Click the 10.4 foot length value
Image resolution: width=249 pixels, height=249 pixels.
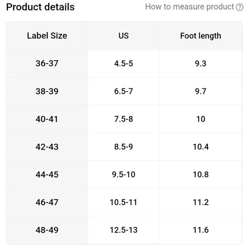(201, 147)
